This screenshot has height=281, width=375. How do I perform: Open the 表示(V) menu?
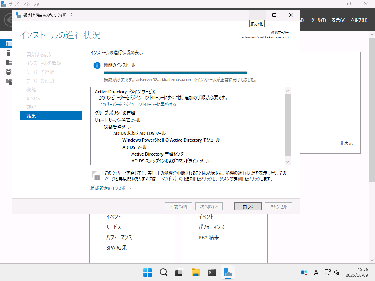pos(338,20)
